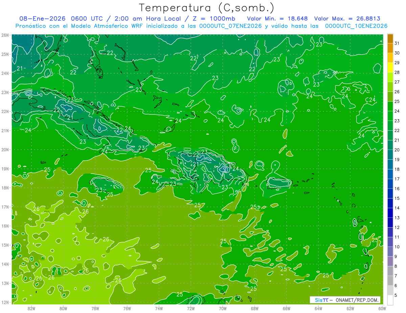Click the '27' label on the color scale
Image resolution: width=406 pixels, height=313 pixels.
point(397,82)
